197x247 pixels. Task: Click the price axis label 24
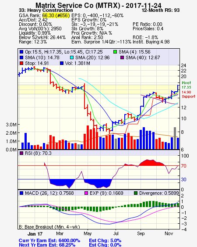click(x=183, y=65)
